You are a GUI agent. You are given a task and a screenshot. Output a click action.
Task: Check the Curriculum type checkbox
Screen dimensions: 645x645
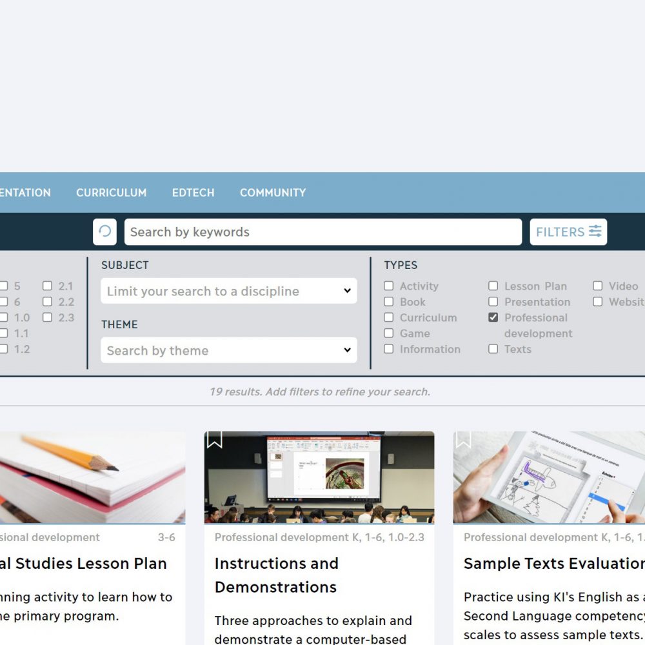388,317
